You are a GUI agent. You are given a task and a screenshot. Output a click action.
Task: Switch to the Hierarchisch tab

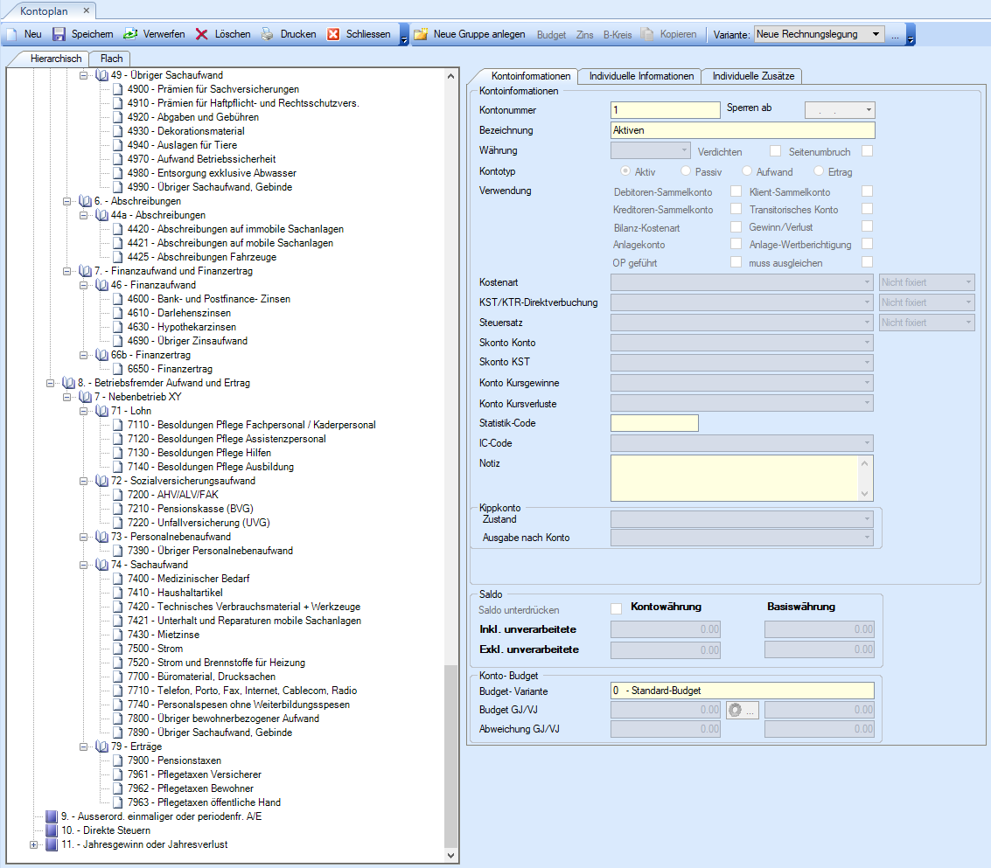[x=56, y=59]
